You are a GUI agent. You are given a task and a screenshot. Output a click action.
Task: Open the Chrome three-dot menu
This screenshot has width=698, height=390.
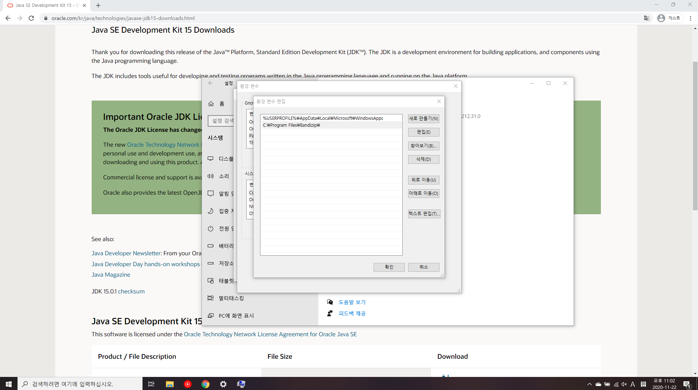click(x=690, y=18)
